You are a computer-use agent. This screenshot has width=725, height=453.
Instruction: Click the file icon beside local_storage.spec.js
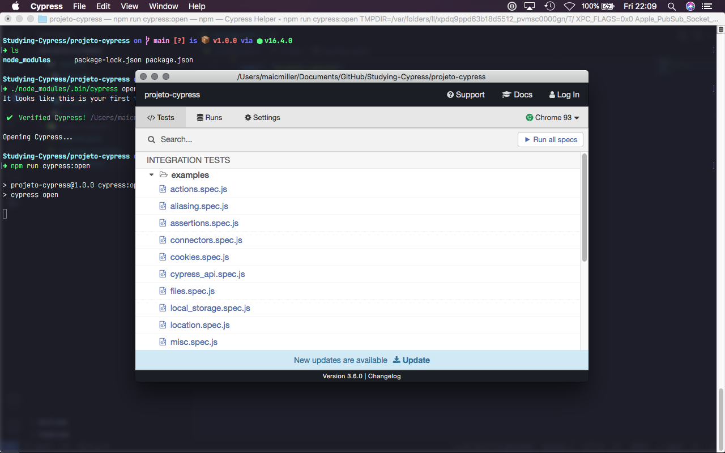pos(163,308)
